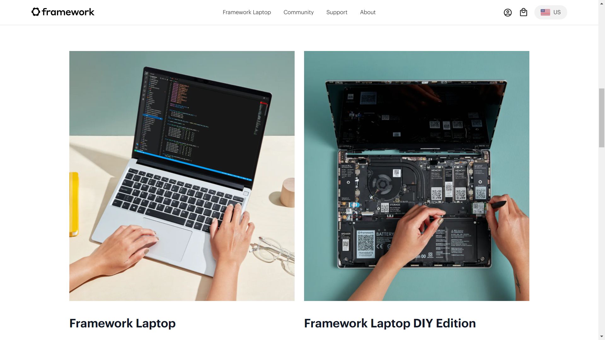Open the Community menu item
Screen dimensions: 605x340
coord(298,12)
